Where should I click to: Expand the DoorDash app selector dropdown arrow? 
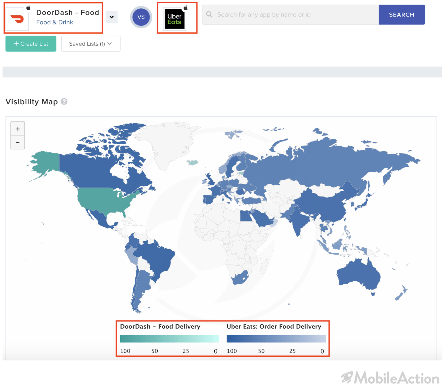point(112,17)
